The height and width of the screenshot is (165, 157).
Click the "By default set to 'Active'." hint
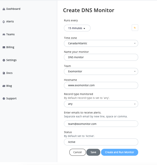[79, 136]
